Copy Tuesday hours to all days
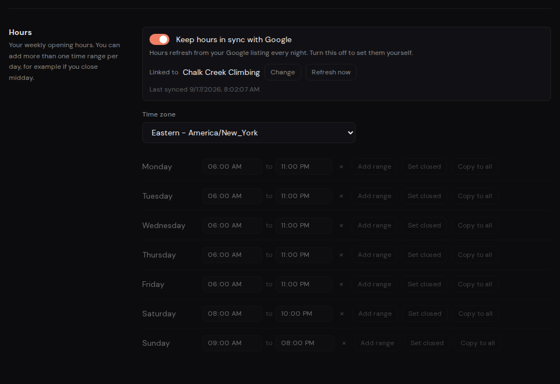Screen dimensions: 560x384 [475, 196]
